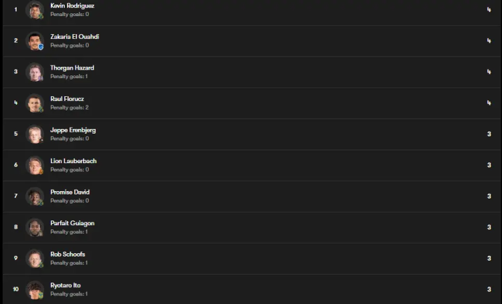
Task: Open Jeppe Erenbjerg's avatar
Action: 34,134
